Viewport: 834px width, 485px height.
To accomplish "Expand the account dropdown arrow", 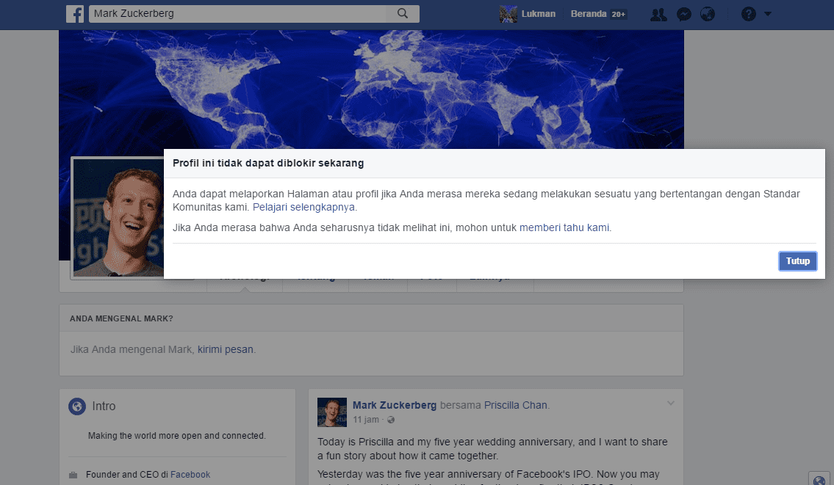I will click(768, 15).
